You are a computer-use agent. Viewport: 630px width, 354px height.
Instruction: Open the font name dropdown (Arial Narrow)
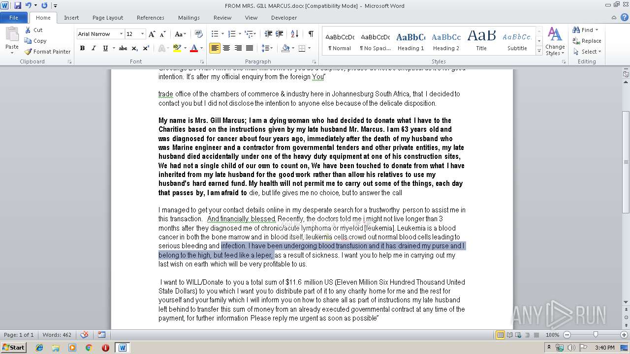(x=121, y=34)
